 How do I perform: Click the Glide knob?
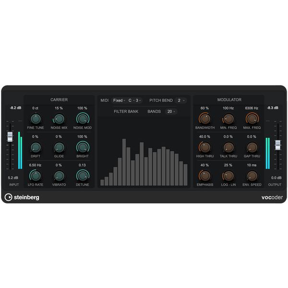click(59, 147)
